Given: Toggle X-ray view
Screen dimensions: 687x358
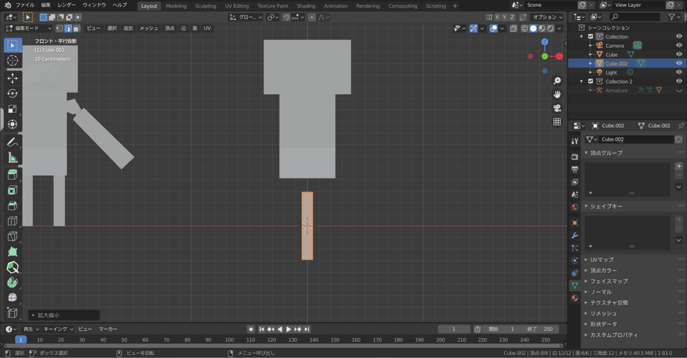Looking at the screenshot, I should [514, 28].
